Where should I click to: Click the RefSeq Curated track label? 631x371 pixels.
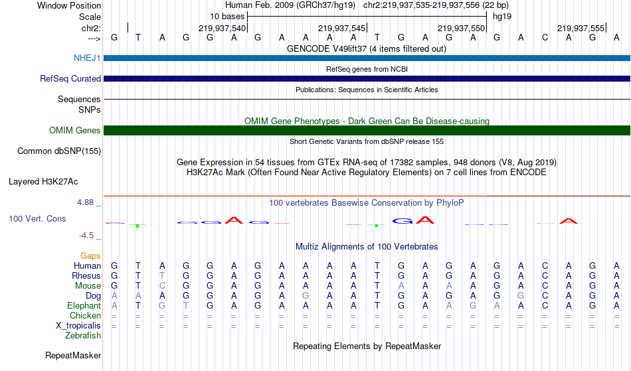[70, 79]
